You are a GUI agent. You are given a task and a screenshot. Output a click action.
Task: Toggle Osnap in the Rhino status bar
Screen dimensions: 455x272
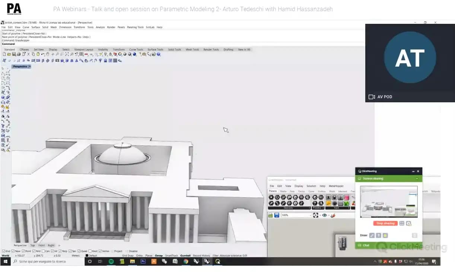tap(159, 256)
